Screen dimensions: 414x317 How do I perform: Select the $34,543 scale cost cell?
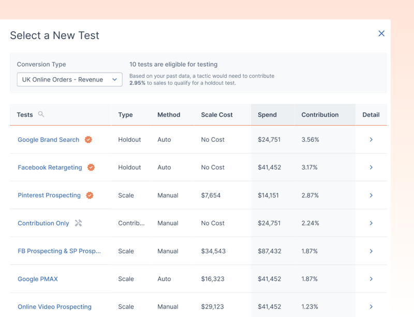[213, 251]
